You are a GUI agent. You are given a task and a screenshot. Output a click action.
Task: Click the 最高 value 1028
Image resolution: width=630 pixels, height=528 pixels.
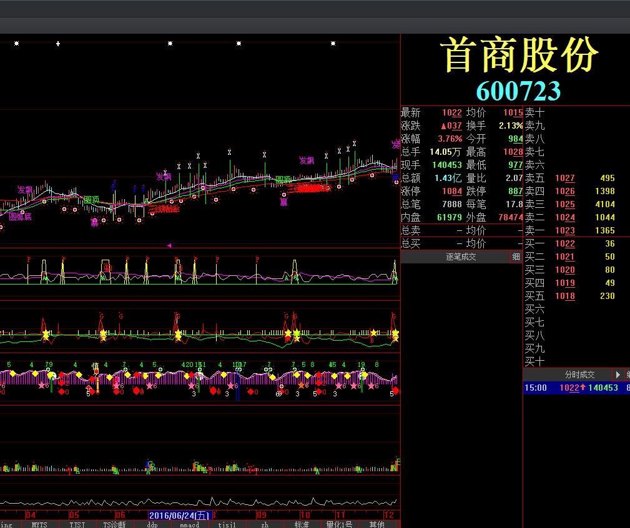pos(513,152)
